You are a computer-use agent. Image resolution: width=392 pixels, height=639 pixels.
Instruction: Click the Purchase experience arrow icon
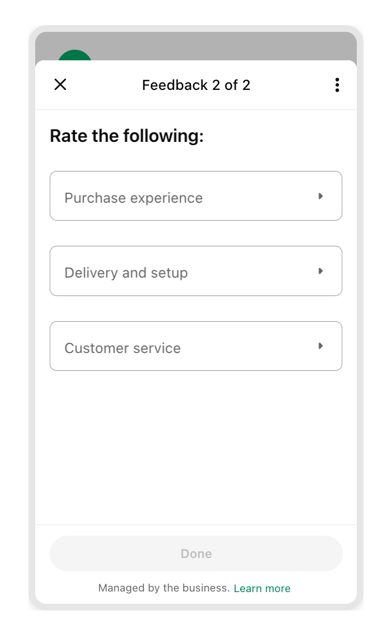[321, 196]
